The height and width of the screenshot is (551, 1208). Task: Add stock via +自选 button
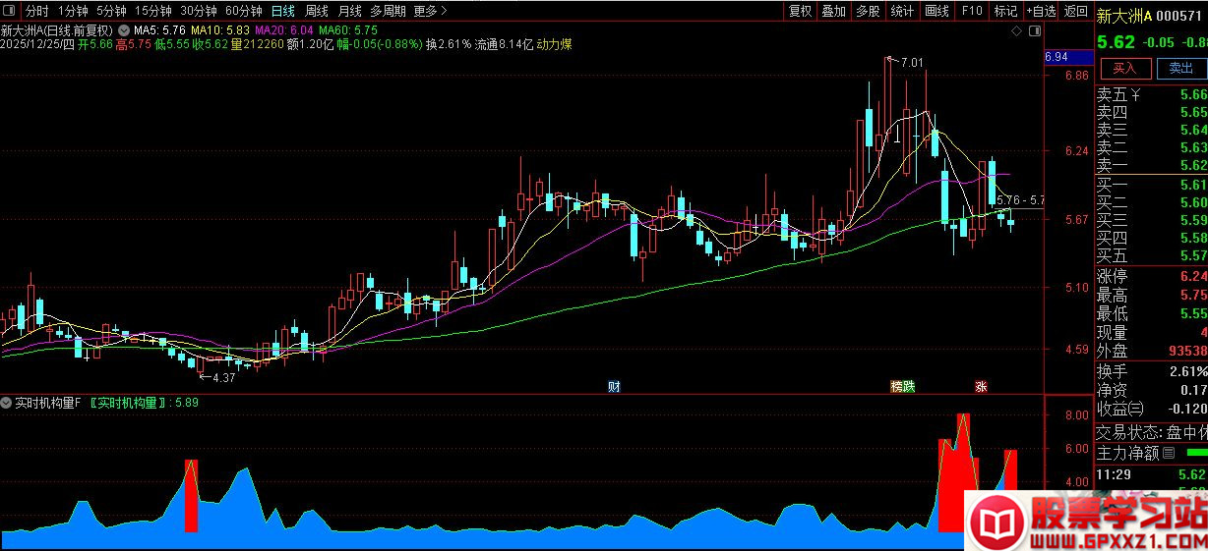pyautogui.click(x=1041, y=12)
